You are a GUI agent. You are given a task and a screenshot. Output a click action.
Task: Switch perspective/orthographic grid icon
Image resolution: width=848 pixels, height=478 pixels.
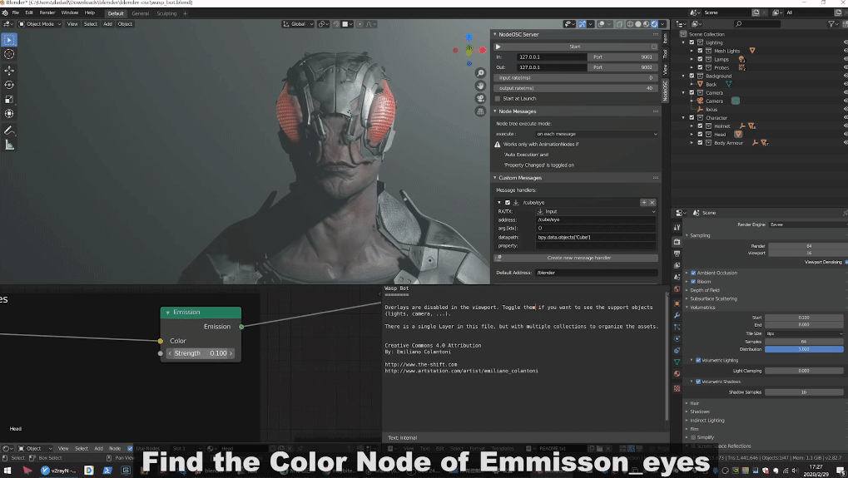(x=479, y=111)
